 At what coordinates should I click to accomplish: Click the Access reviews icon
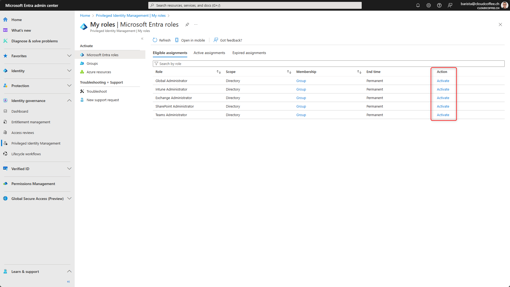[5, 133]
